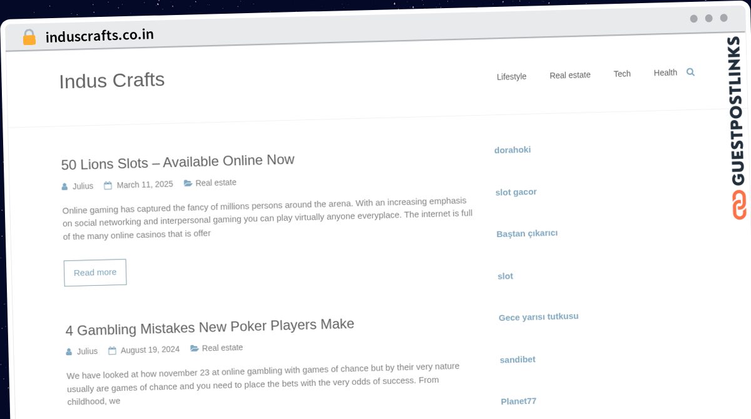Open the sandibet link
Viewport: 751px width, 419px height.
point(517,359)
